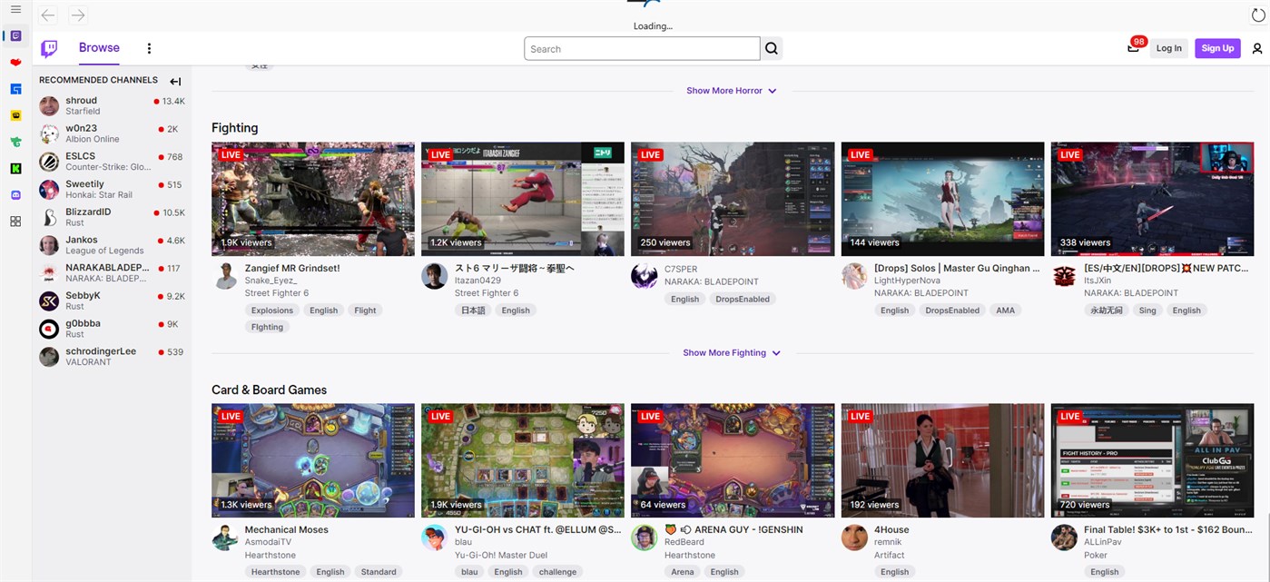The width and height of the screenshot is (1270, 582).
Task: Expand Show More Horror
Action: pos(732,90)
